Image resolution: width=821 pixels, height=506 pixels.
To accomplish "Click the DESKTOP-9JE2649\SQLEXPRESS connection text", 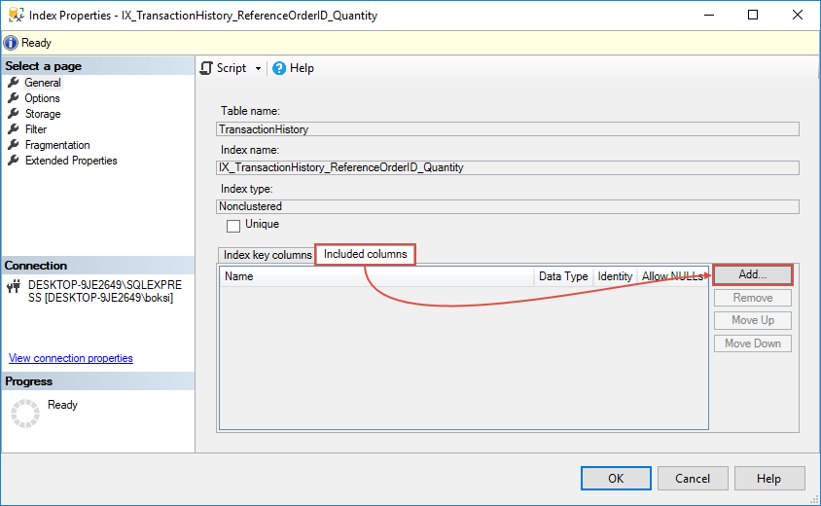I will (105, 291).
